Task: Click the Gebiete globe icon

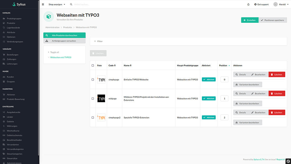Action: tap(4, 122)
